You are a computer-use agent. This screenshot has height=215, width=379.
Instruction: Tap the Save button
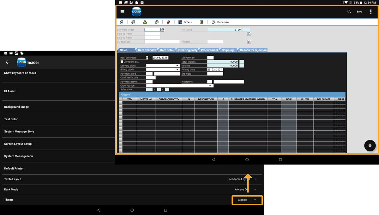pos(359,12)
